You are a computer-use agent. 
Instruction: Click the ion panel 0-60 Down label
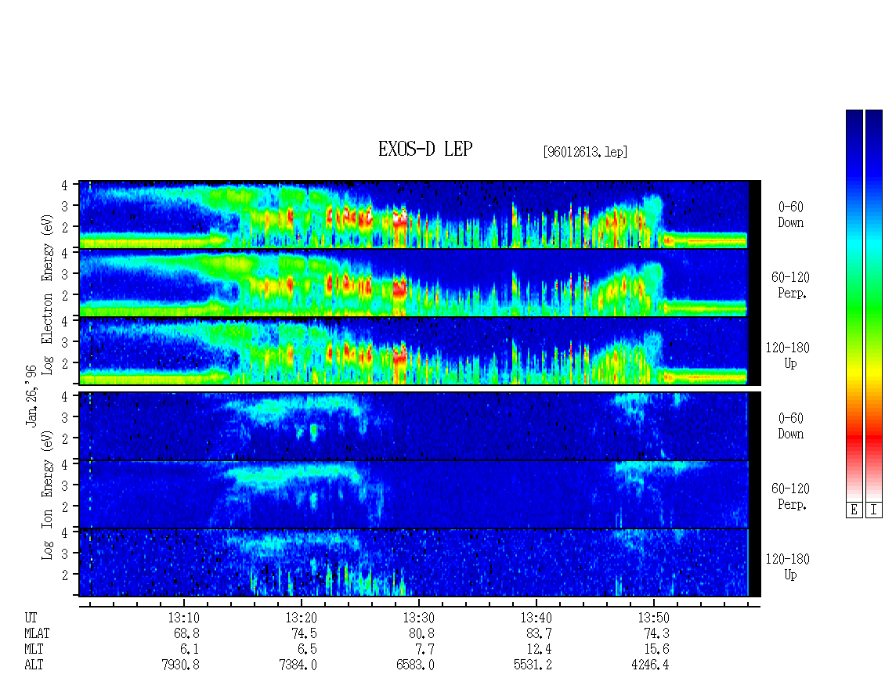791,426
